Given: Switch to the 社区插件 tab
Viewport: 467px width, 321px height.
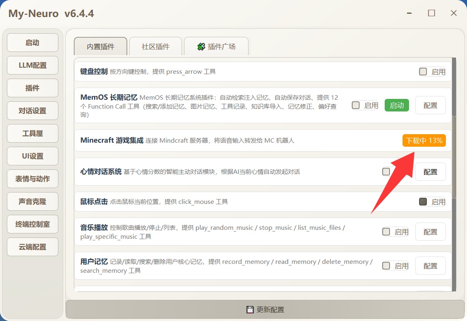Looking at the screenshot, I should coord(156,47).
